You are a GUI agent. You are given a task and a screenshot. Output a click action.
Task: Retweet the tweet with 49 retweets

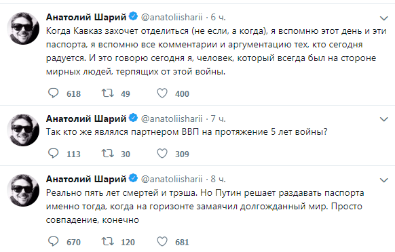pos(107,93)
